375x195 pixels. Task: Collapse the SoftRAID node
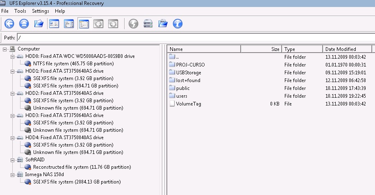coord(12,160)
